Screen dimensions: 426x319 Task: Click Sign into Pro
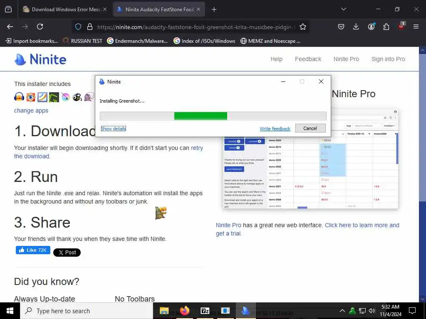coord(388,59)
